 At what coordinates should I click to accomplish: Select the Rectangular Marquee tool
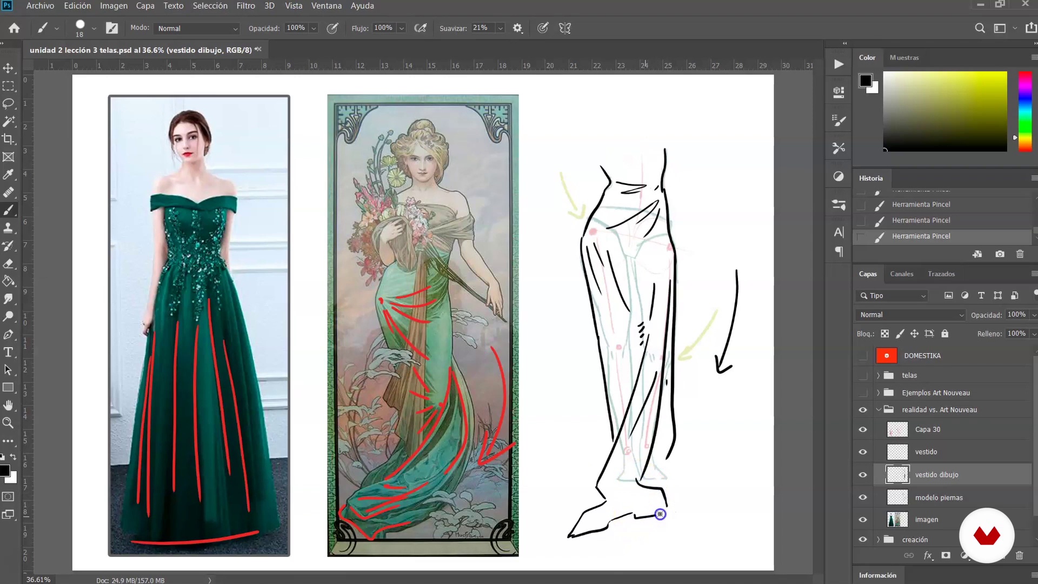click(x=8, y=86)
